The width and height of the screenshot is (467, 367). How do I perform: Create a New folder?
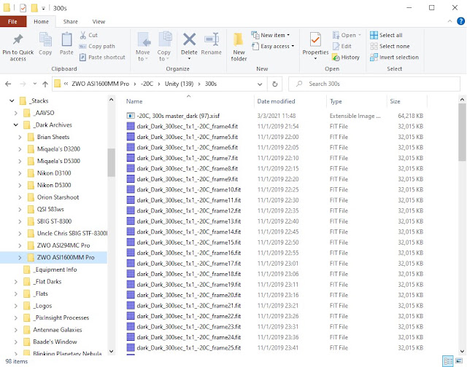pyautogui.click(x=239, y=47)
